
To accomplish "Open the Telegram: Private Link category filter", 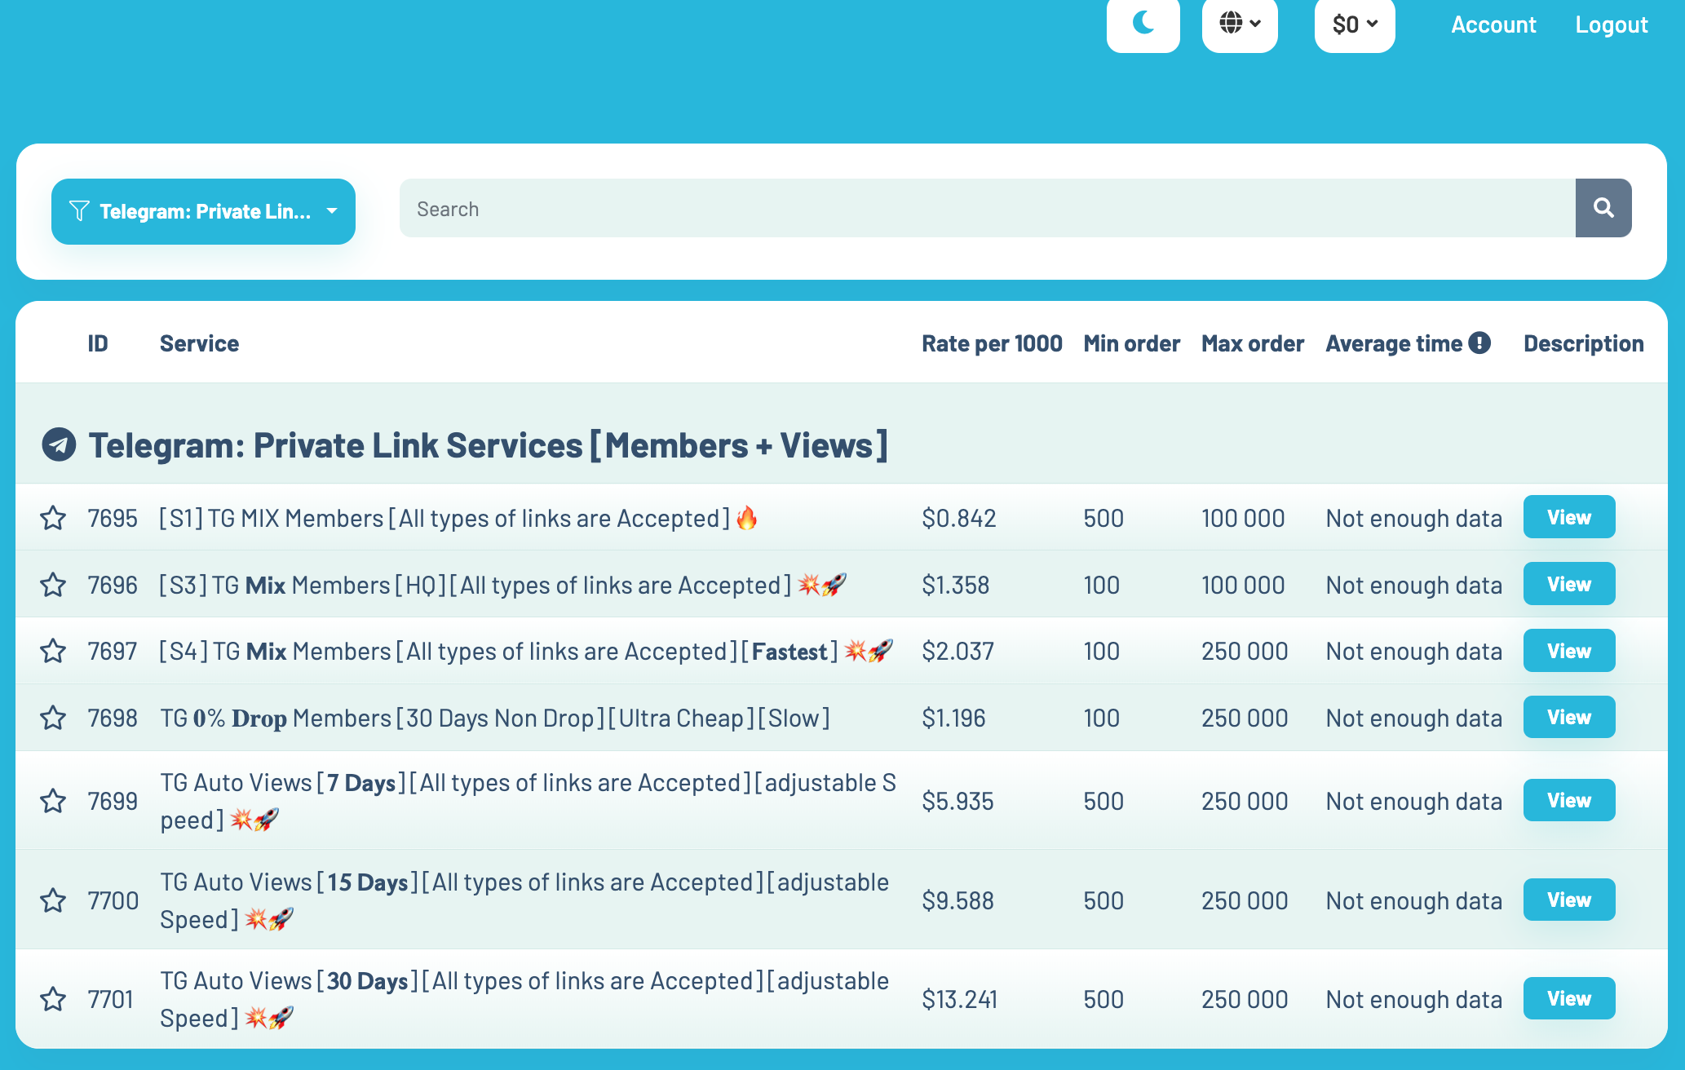I will click(203, 211).
